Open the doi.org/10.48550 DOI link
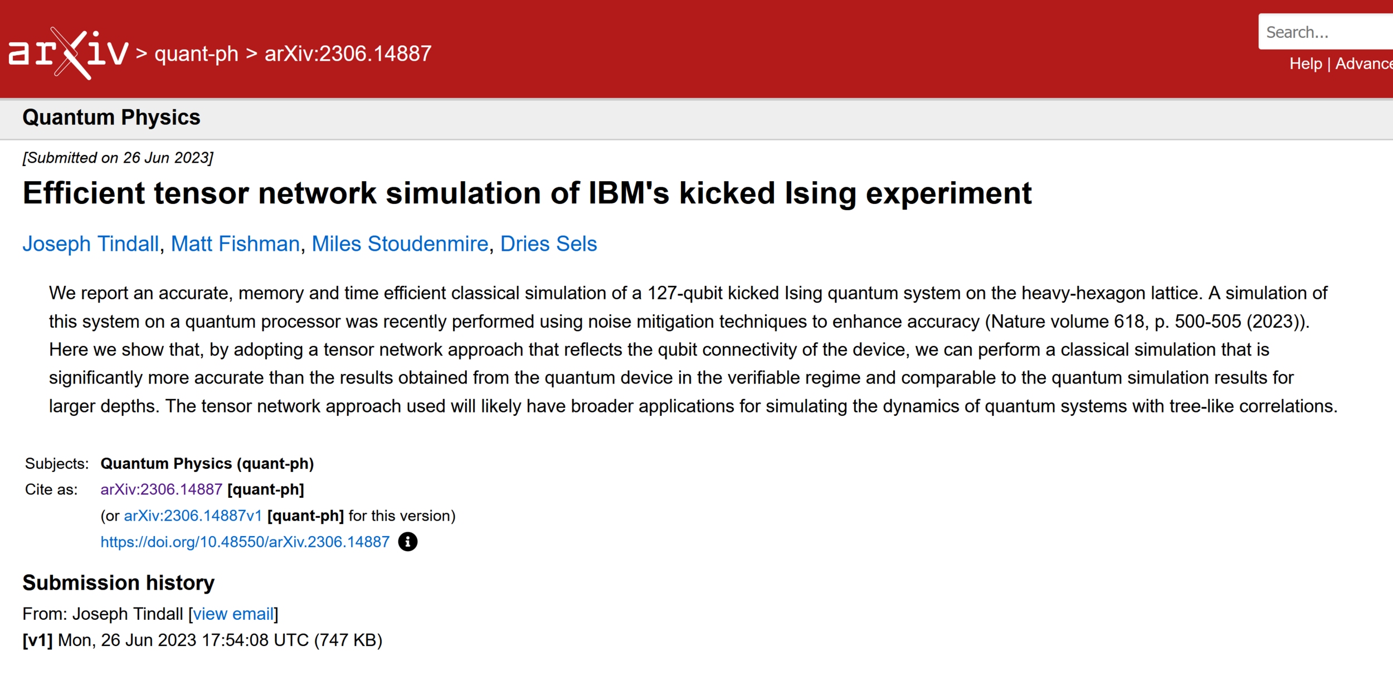Screen dimensions: 1393x695 (x=245, y=542)
